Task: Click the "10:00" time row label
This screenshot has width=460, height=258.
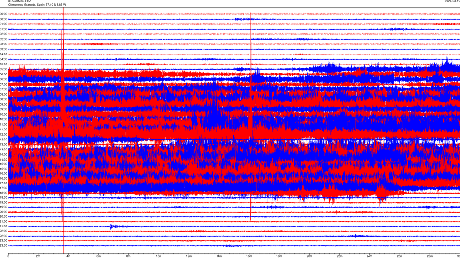Action: point(3,114)
